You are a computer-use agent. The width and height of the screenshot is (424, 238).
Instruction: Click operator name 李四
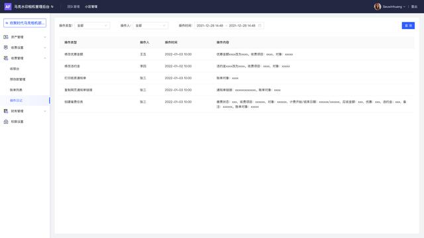143,66
